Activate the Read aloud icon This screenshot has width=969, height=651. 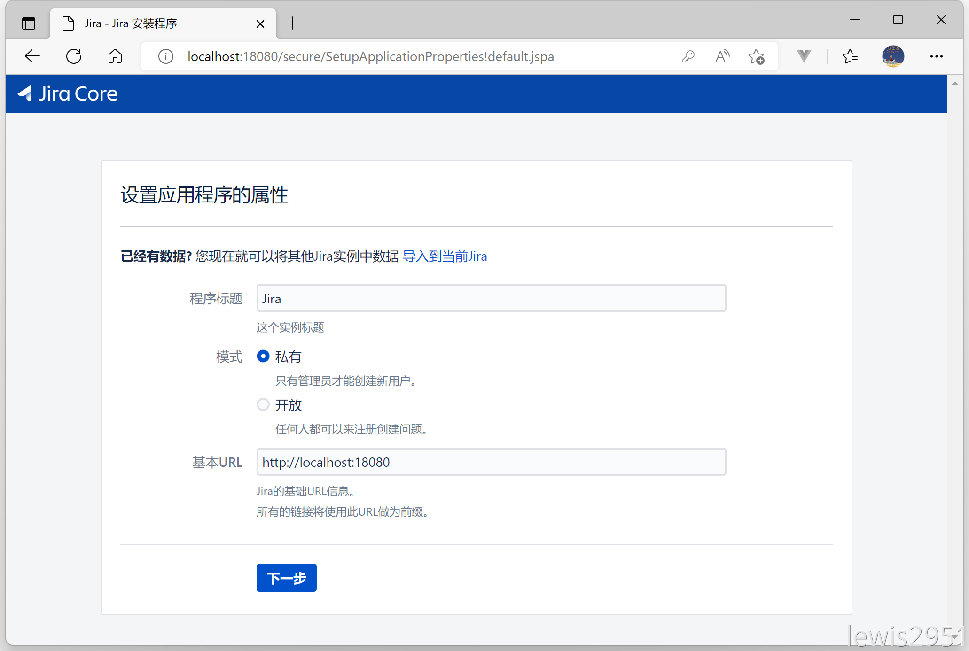point(722,56)
